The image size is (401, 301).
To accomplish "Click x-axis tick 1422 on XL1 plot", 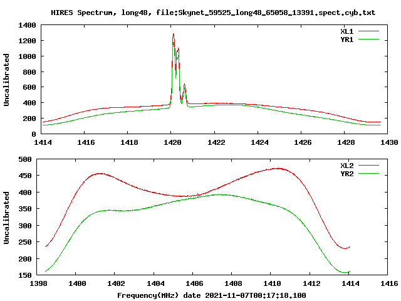I will point(216,142).
